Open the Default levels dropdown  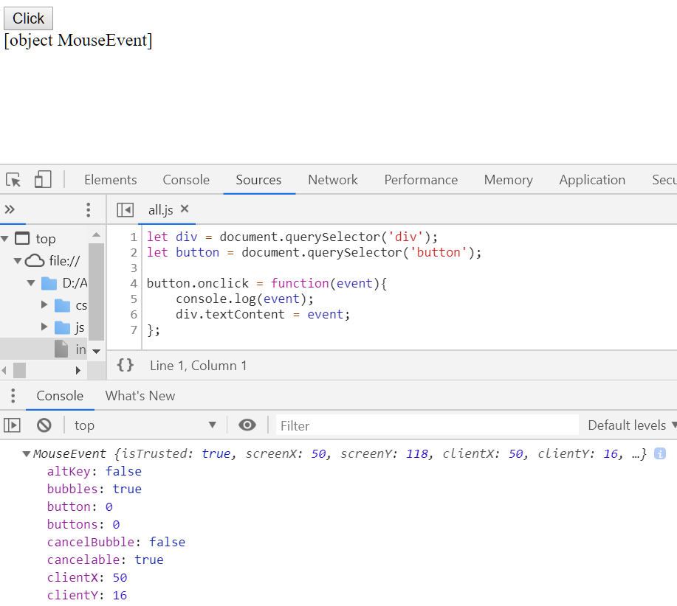(x=631, y=425)
